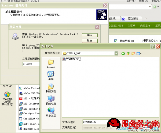Open My Documents (我的文档) sidebar shortcut
The height and width of the screenshot is (133, 161).
(51, 88)
